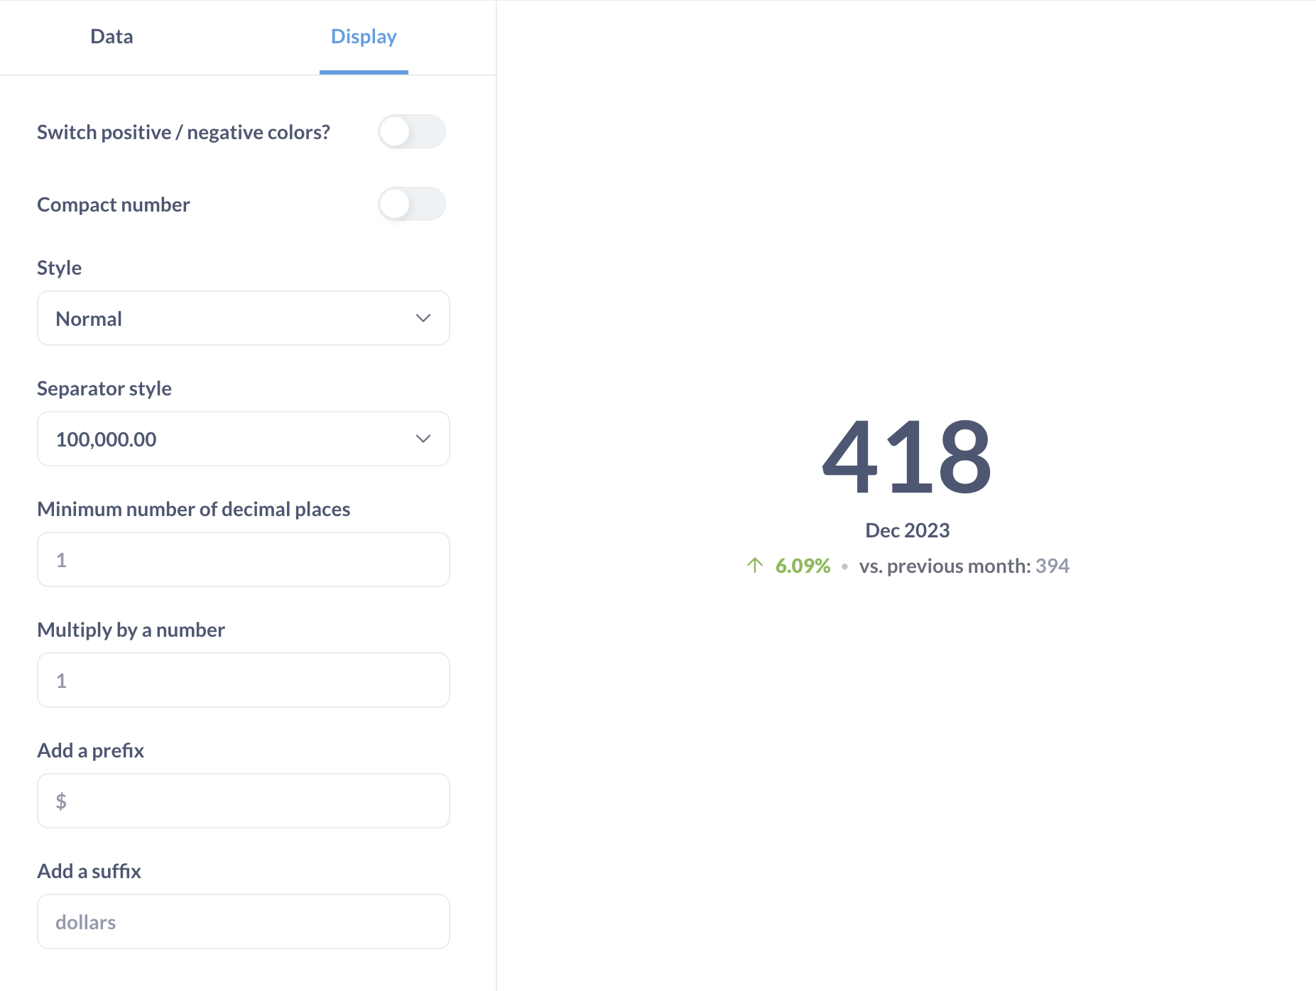This screenshot has width=1316, height=991.
Task: Click the large 418 value
Action: point(907,456)
